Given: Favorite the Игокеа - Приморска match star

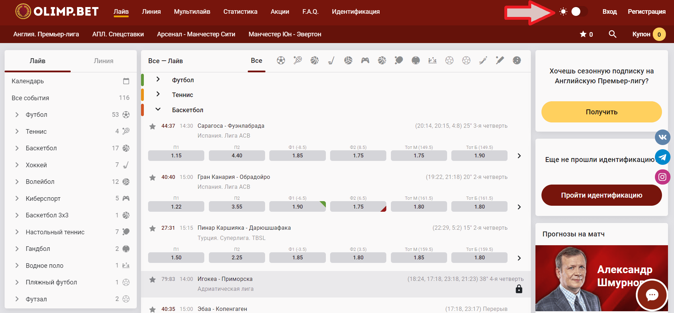Looking at the screenshot, I should click(x=152, y=279).
